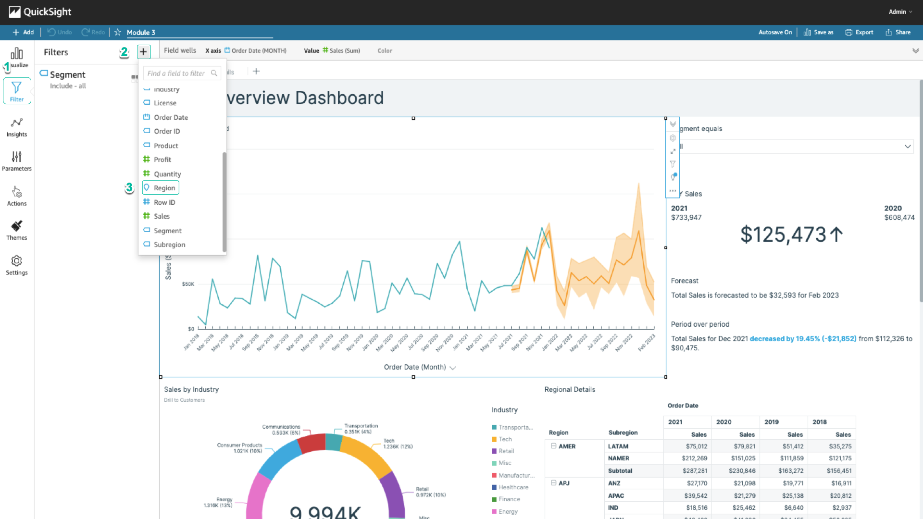The height and width of the screenshot is (519, 923).
Task: Select Subregion field in filter list
Action: [x=169, y=245]
